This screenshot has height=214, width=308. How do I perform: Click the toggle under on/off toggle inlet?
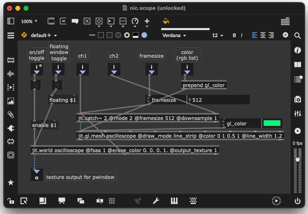point(35,85)
